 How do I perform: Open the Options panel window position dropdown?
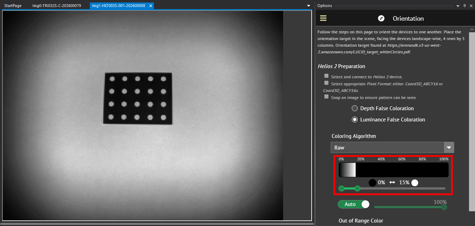click(x=458, y=6)
